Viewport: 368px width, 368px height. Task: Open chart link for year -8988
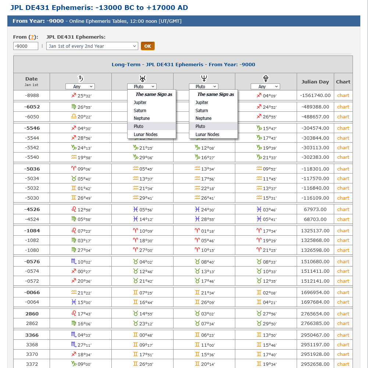click(343, 96)
